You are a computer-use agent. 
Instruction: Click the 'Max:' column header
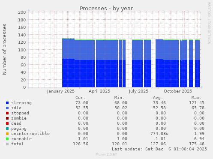[x=197, y=98]
